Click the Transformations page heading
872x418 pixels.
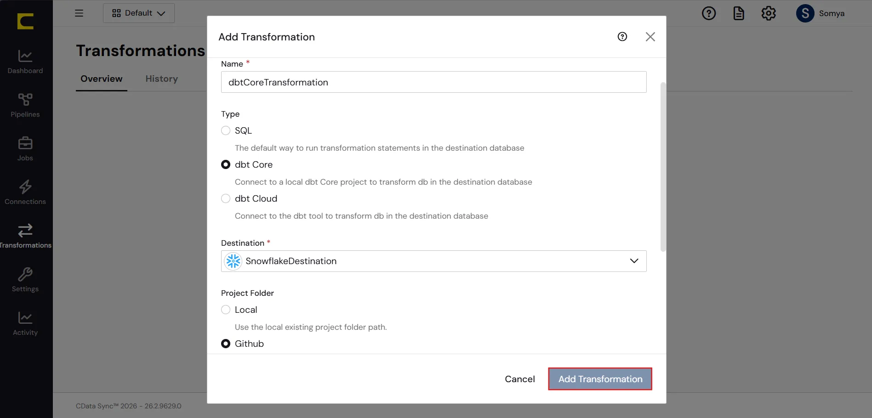pyautogui.click(x=141, y=51)
